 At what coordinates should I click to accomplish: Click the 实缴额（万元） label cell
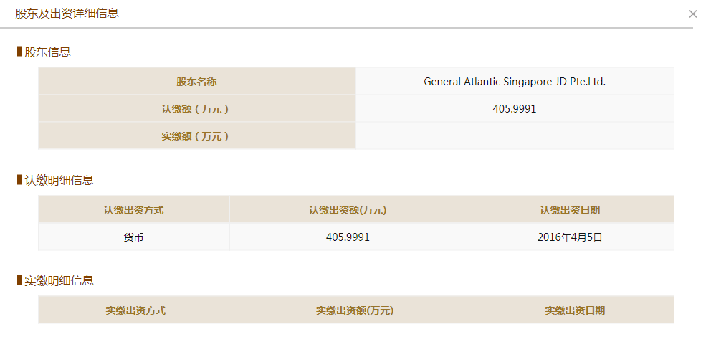click(x=197, y=135)
